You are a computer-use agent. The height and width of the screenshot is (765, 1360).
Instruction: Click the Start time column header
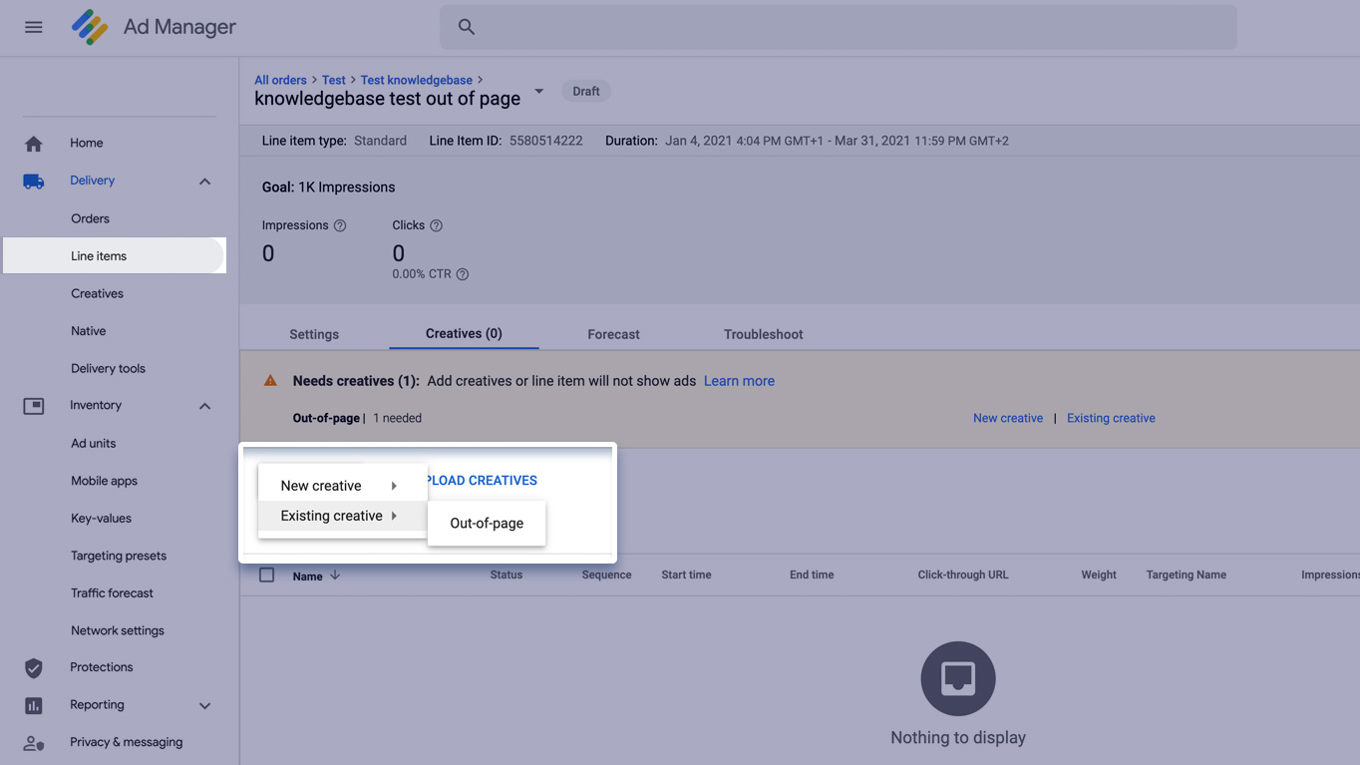click(686, 574)
